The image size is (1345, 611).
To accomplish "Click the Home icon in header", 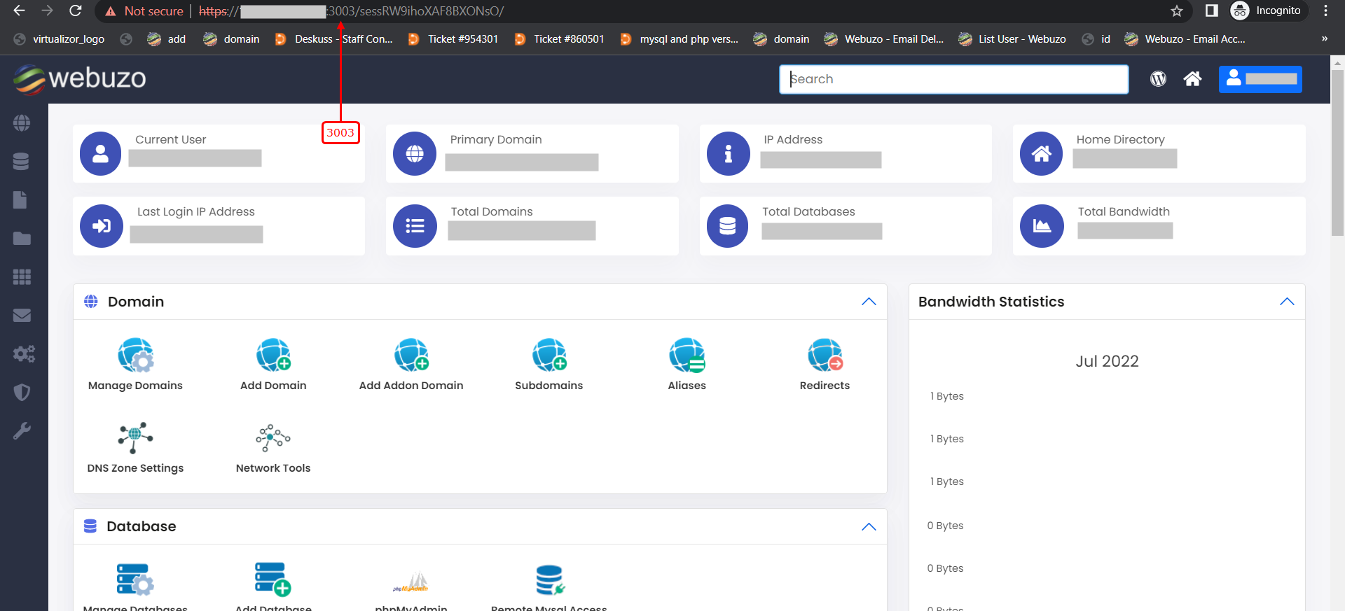I will click(1192, 79).
